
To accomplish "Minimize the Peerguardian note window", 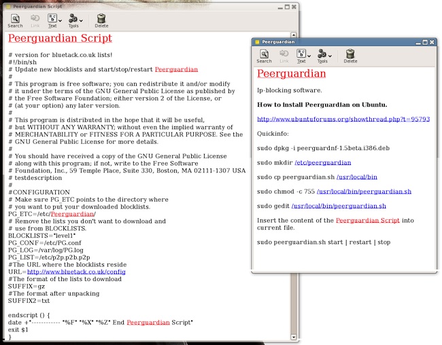I will tap(418, 43).
